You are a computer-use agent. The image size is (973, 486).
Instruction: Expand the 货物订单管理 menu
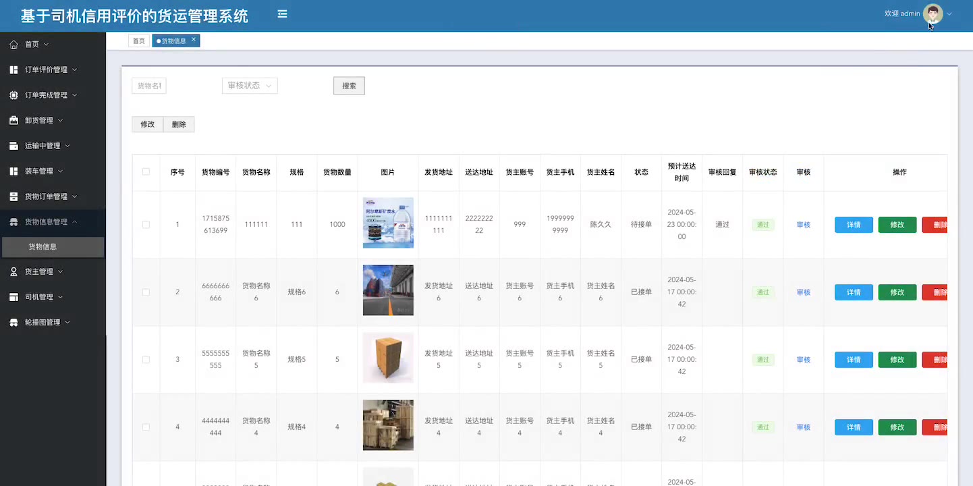[x=74, y=196]
